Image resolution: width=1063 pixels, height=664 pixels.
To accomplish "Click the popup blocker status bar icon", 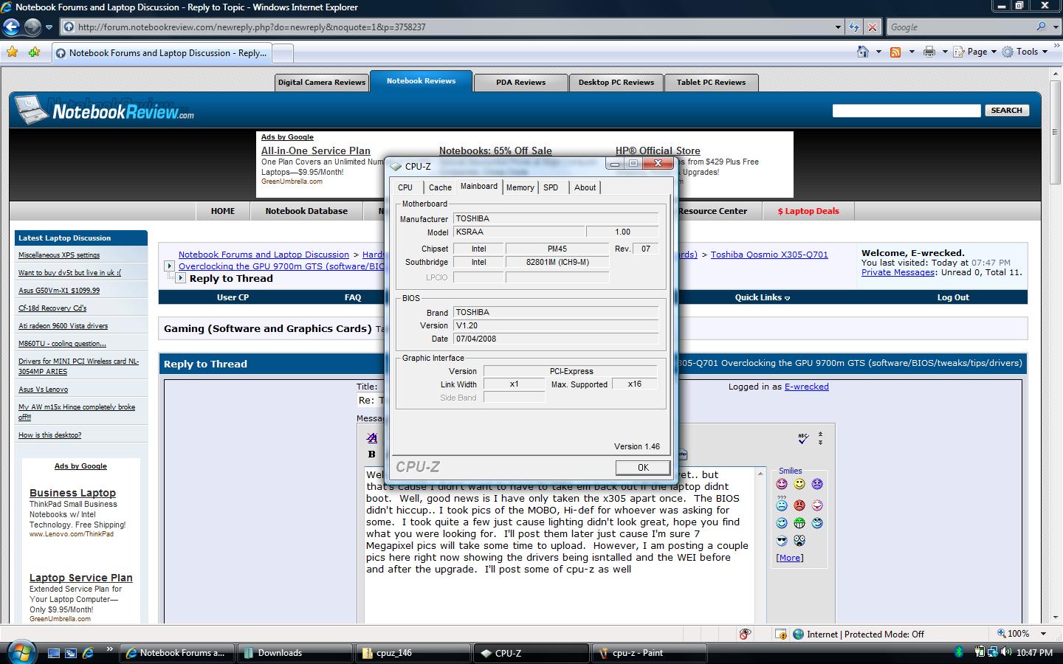I will coord(745,634).
